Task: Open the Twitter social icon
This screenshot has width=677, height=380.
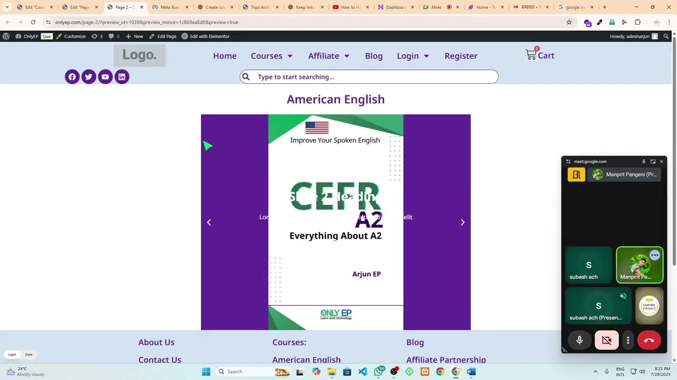Action: pyautogui.click(x=89, y=77)
